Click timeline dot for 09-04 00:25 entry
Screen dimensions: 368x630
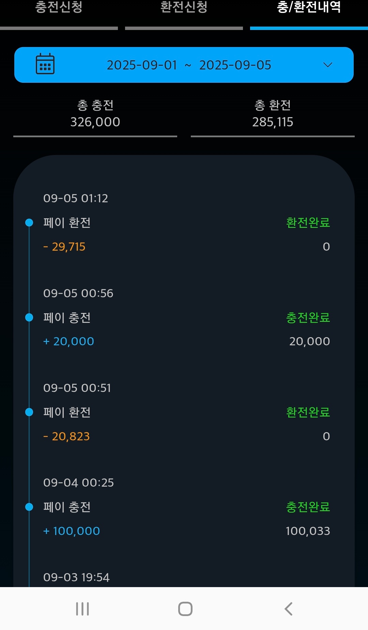29,507
